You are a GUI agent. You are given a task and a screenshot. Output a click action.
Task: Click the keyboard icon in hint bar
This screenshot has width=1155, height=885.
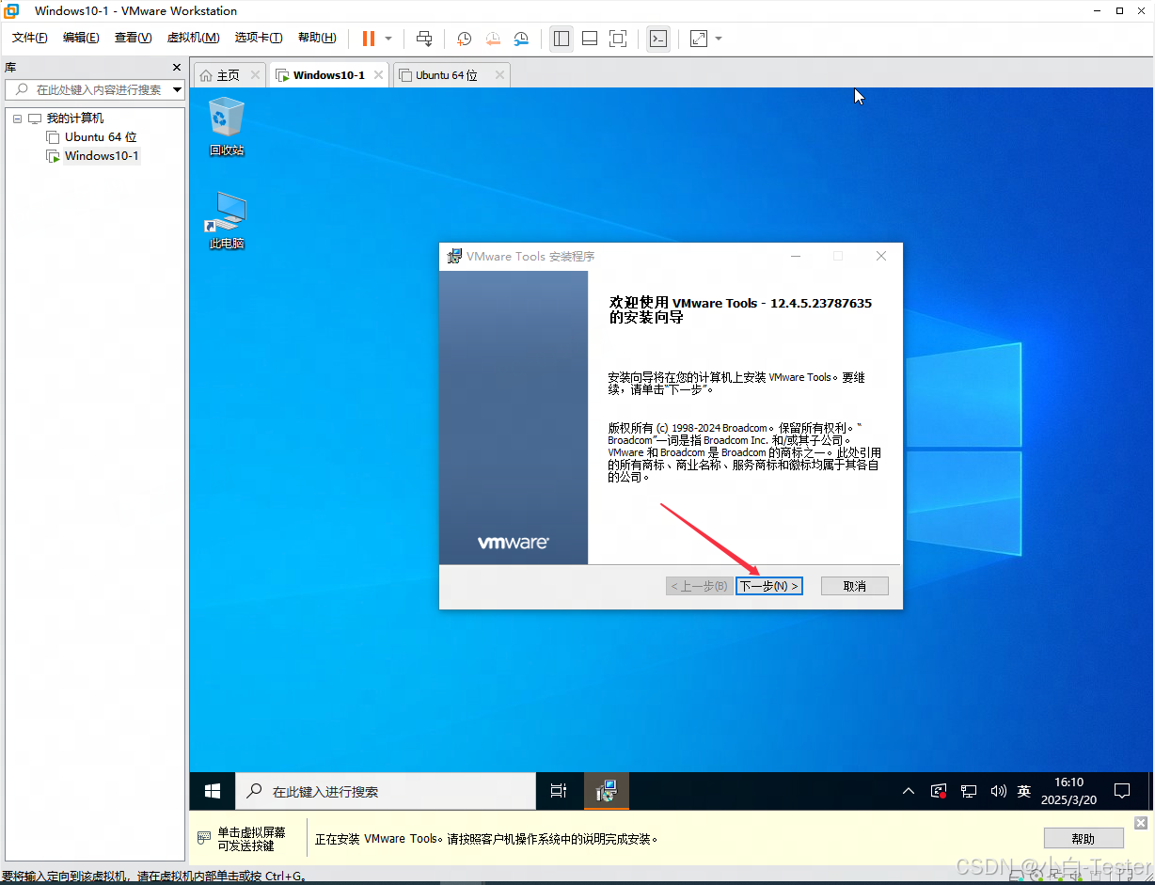click(203, 838)
